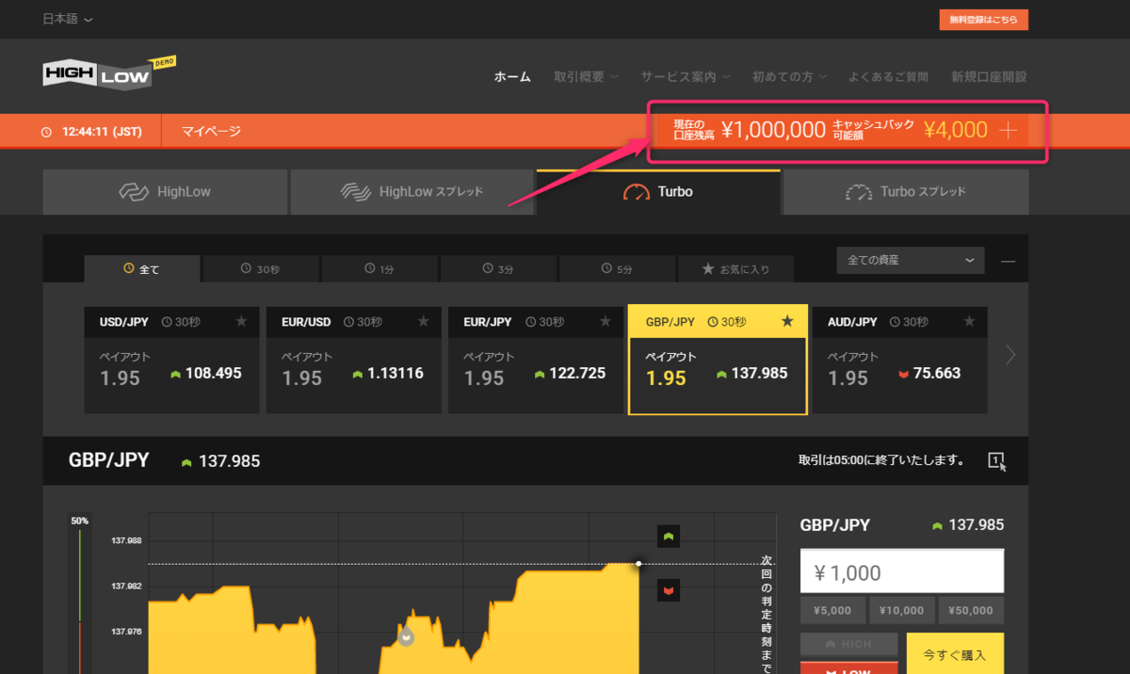Open マイページ link
The width and height of the screenshot is (1130, 674).
211,131
